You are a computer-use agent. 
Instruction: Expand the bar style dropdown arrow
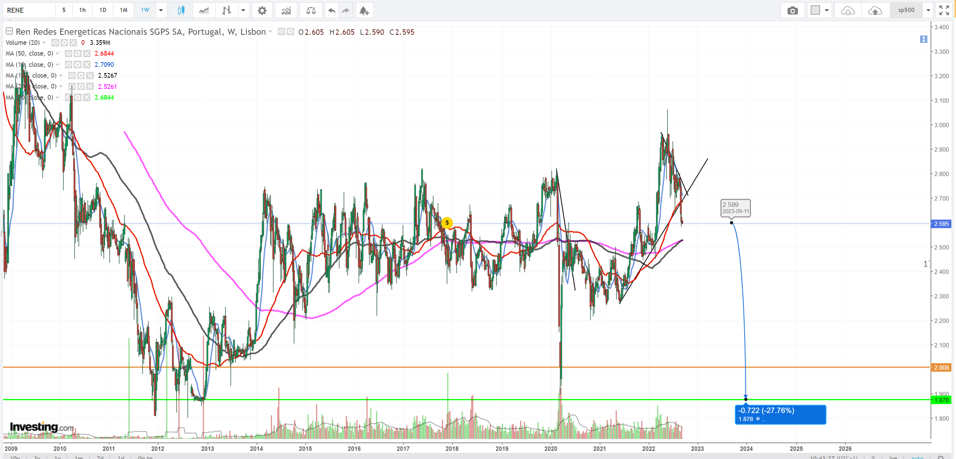pyautogui.click(x=243, y=10)
